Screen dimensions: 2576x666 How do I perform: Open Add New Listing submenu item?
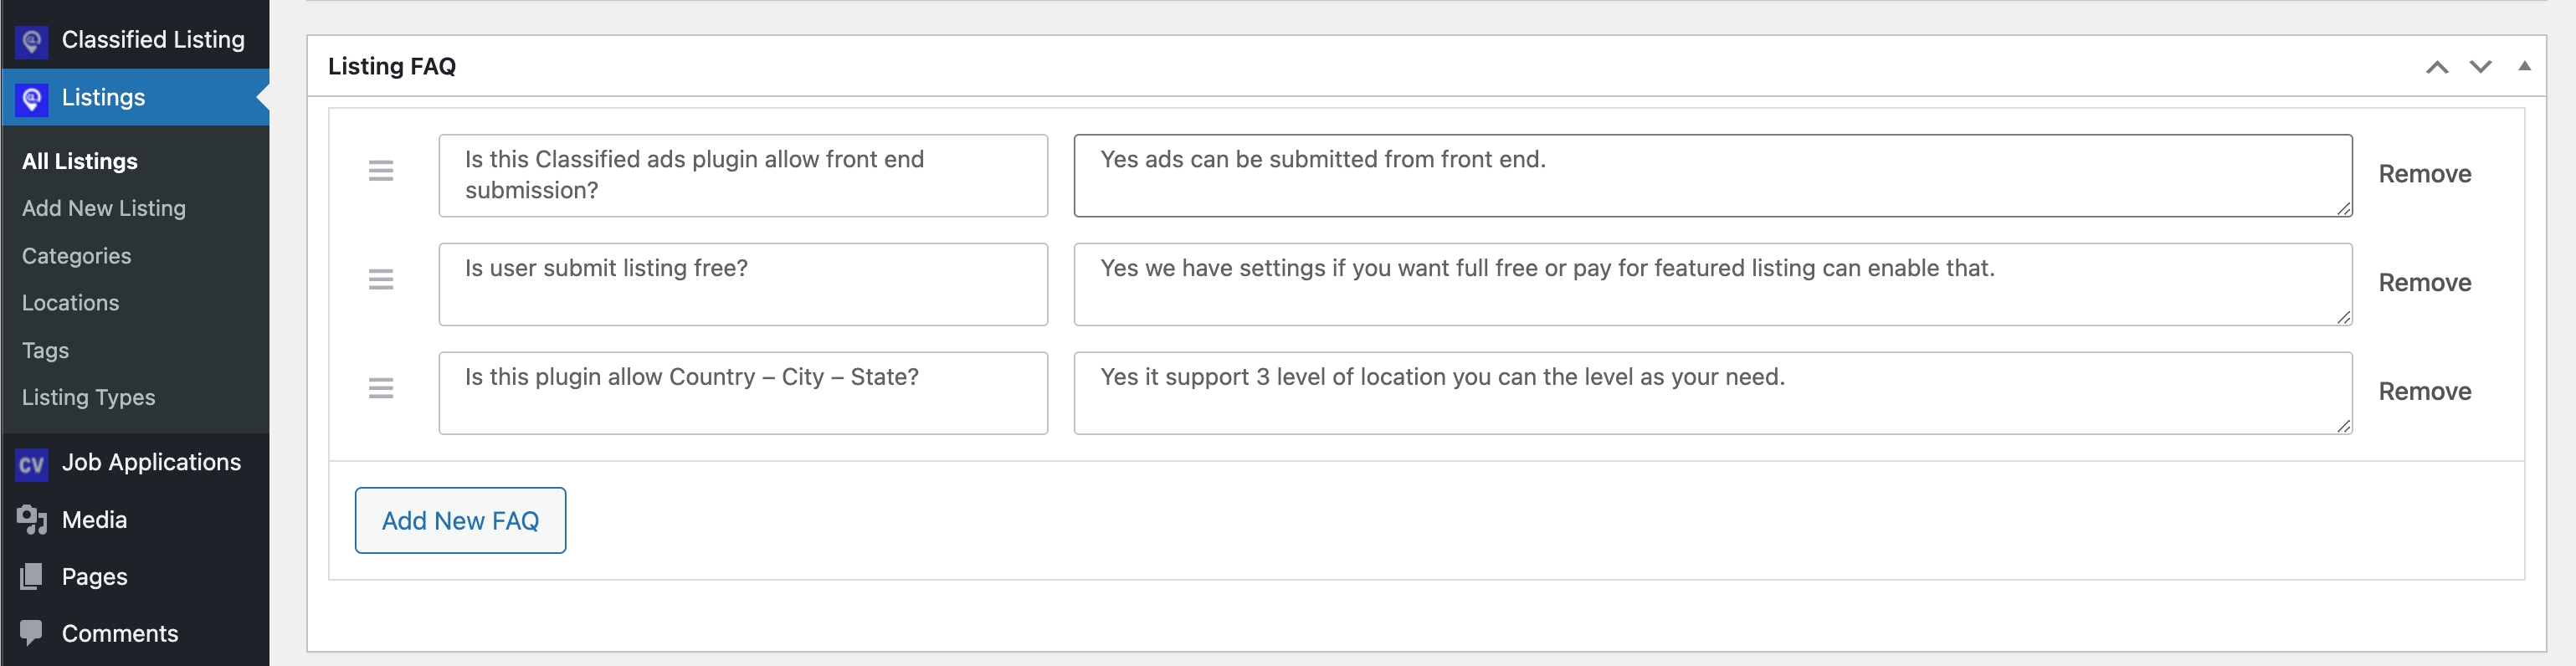point(104,208)
